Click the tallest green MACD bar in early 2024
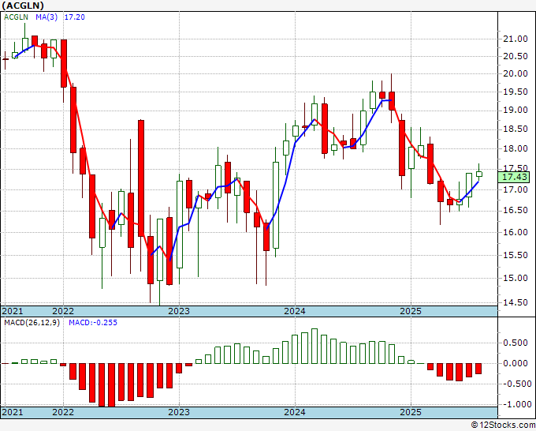This screenshot has height=431, width=536. coord(315,346)
